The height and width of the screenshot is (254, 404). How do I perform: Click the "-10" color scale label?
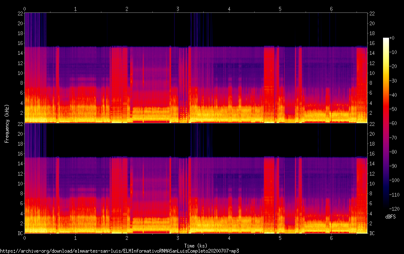[x=393, y=52]
